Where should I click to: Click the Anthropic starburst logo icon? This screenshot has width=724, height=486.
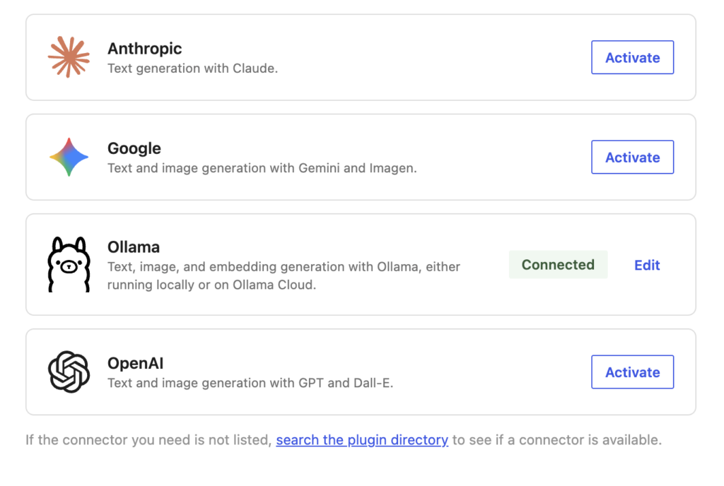69,57
